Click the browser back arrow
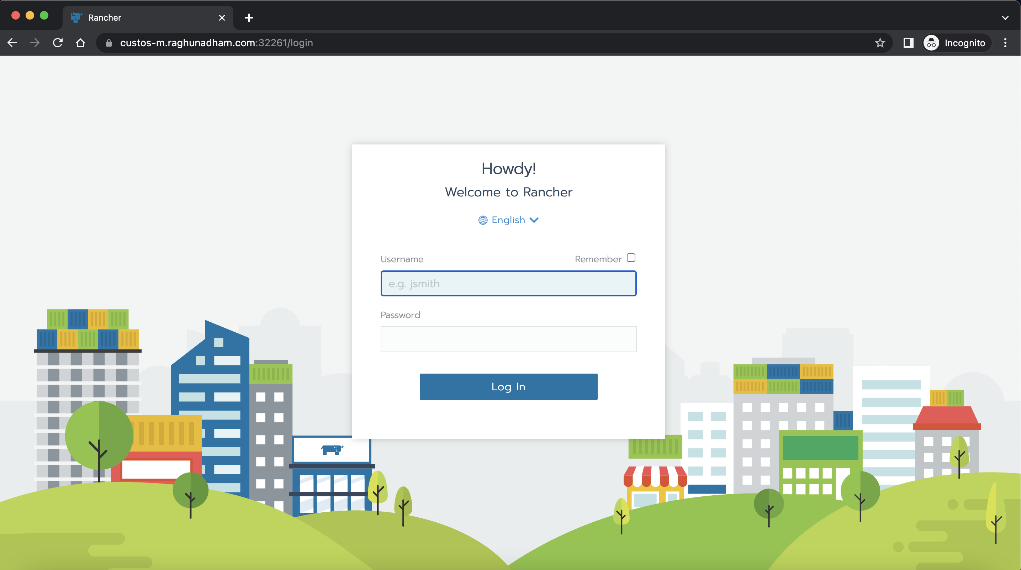The width and height of the screenshot is (1021, 570). 12,43
